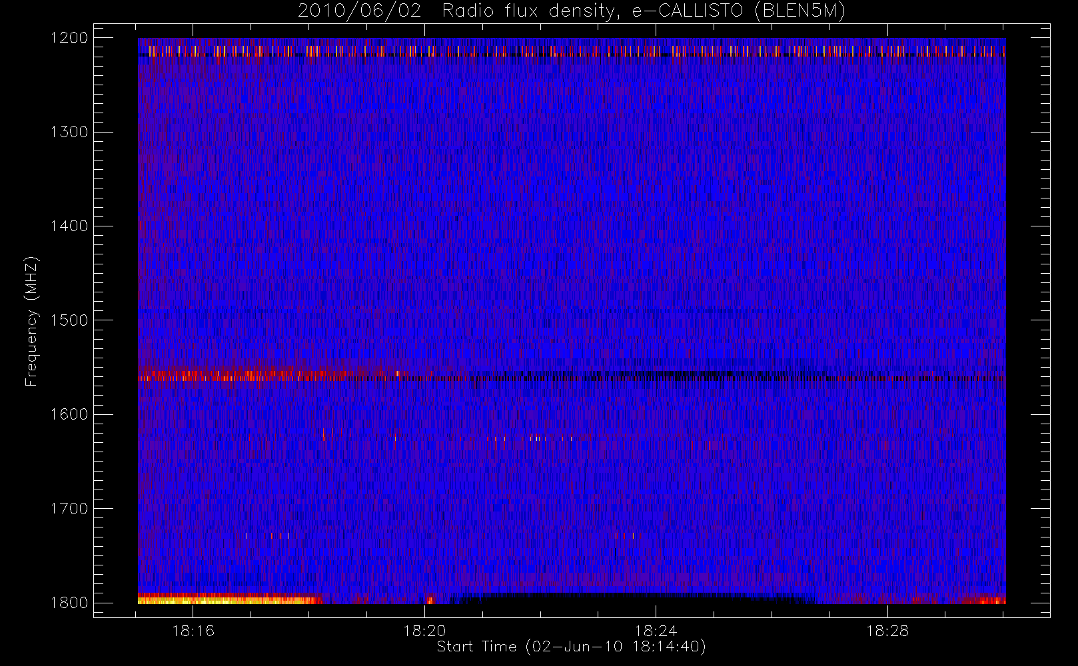This screenshot has height=666, width=1078.
Task: Click the plot title 2010/06/02 Radio flux density
Action: click(571, 11)
